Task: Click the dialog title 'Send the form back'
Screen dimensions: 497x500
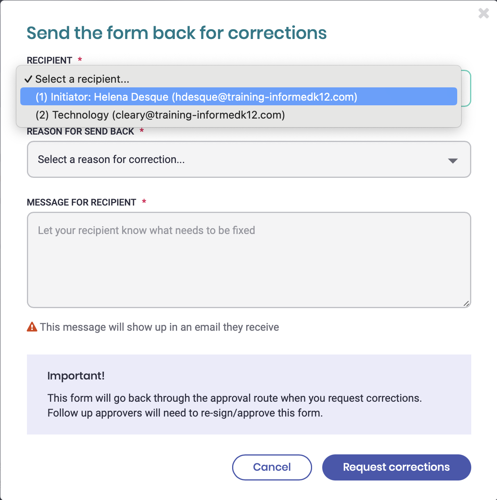Action: (x=177, y=33)
